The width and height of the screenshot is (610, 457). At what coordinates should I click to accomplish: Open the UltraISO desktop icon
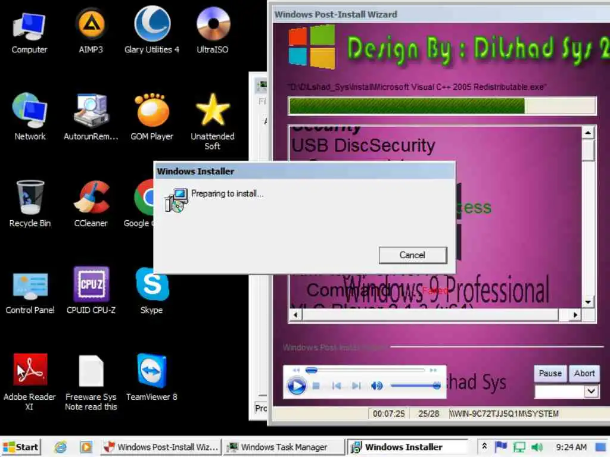pyautogui.click(x=213, y=31)
